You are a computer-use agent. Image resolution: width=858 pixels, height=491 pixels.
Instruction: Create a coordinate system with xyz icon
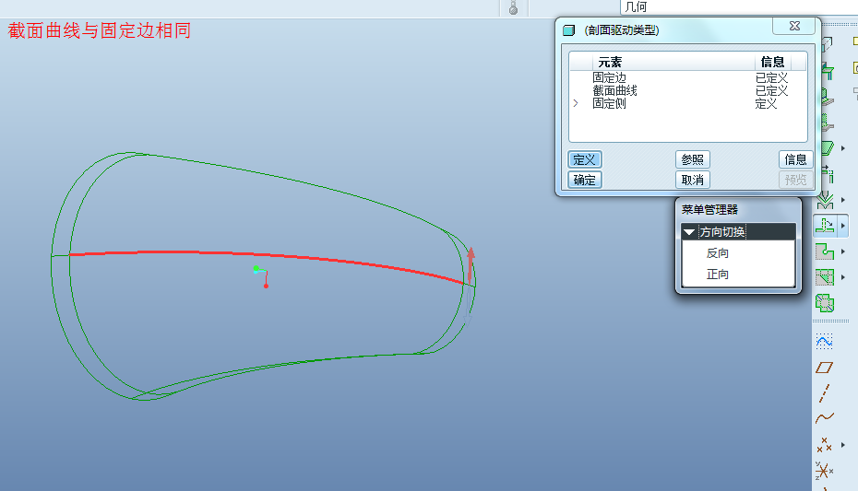coord(824,470)
